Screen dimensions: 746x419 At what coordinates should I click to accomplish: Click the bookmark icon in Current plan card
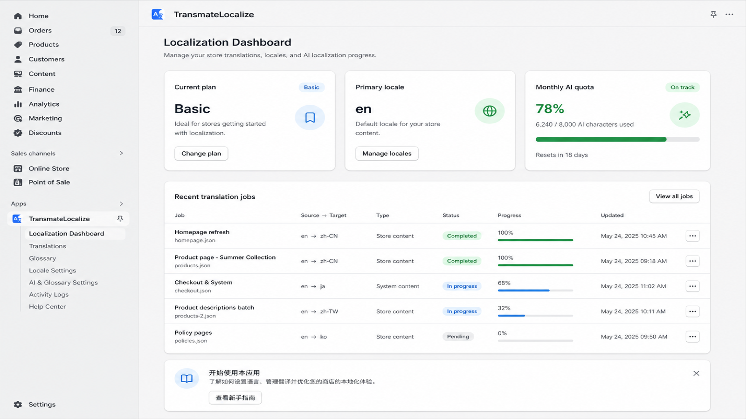click(310, 117)
